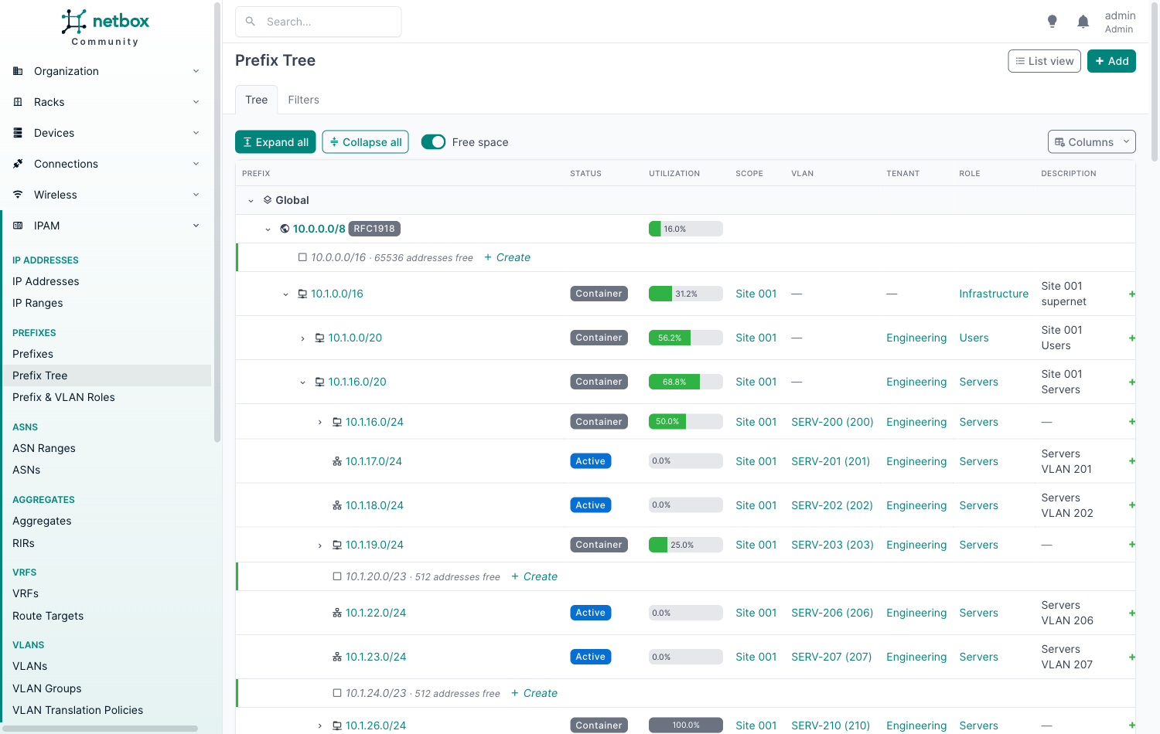Click the Devices sidebar icon
1160x734 pixels.
(18, 133)
